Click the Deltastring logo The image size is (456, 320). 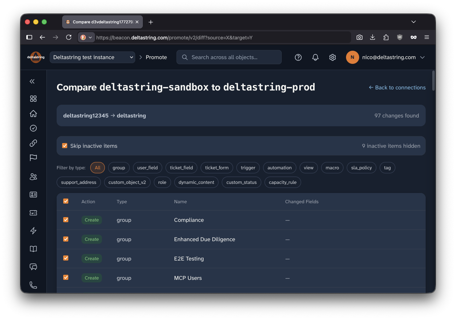[36, 57]
